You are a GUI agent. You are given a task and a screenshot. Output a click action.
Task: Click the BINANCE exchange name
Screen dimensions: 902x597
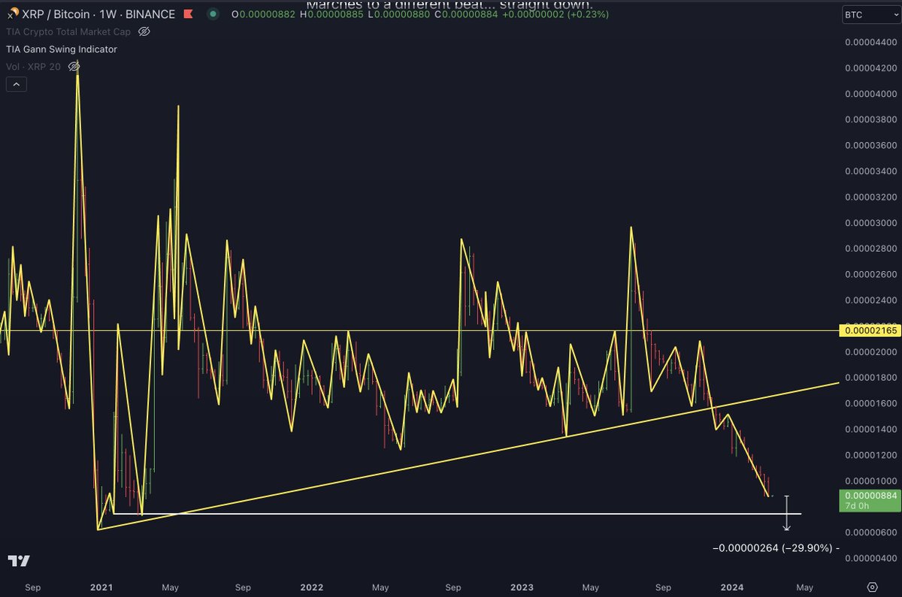(151, 14)
